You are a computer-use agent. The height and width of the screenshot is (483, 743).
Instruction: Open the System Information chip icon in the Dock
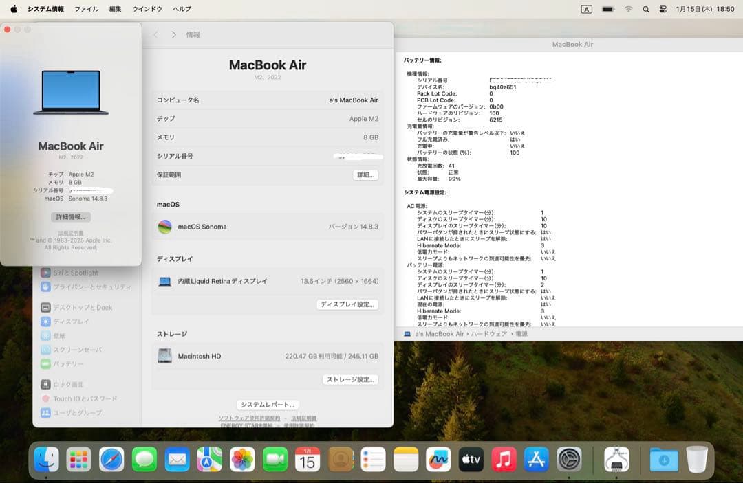pos(616,460)
